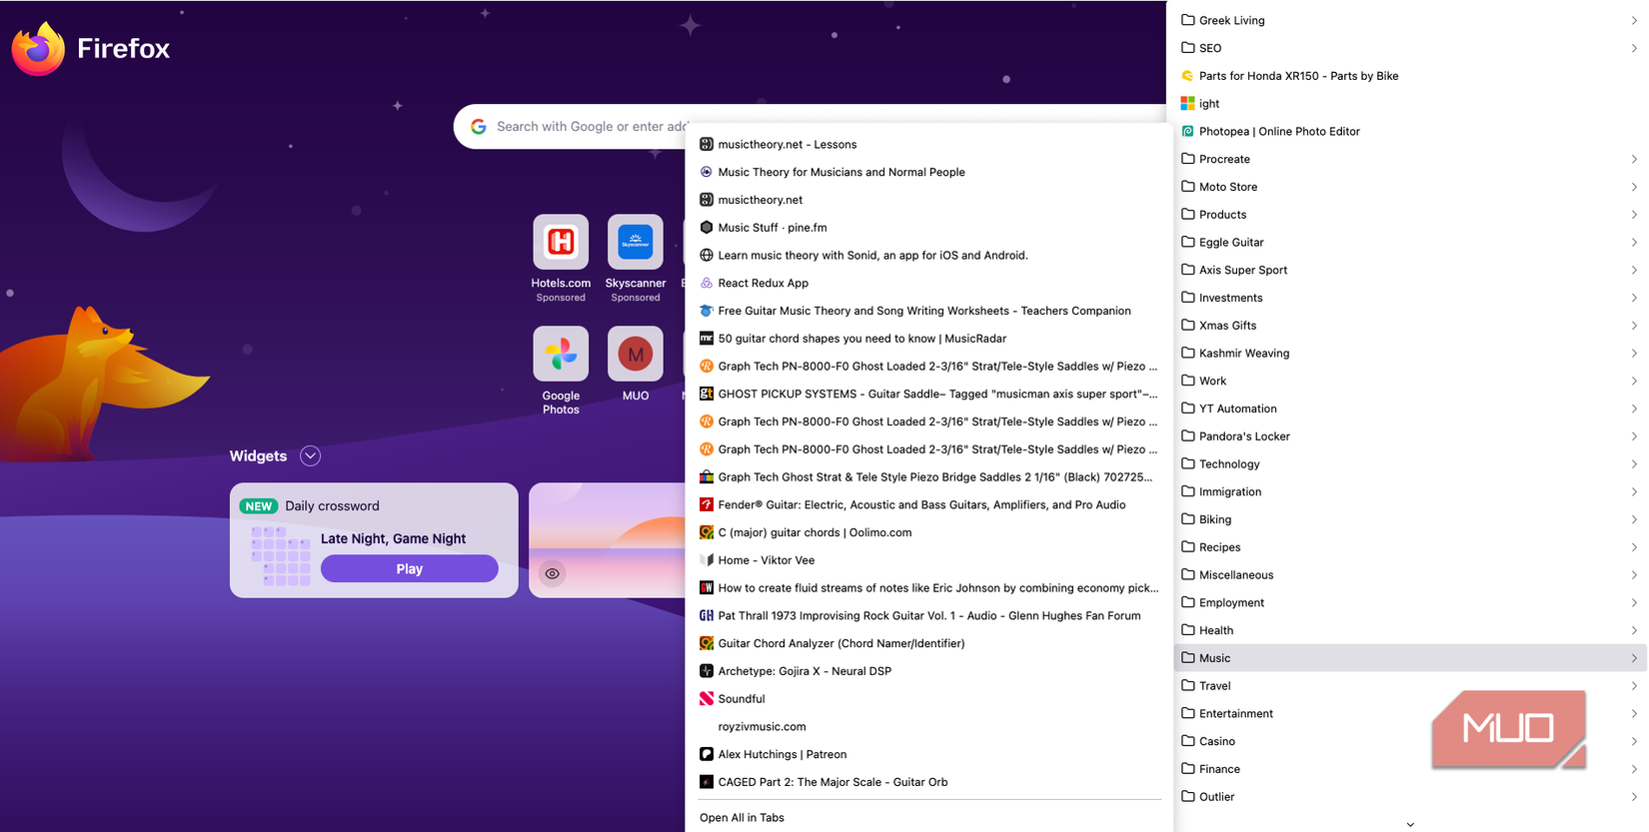Open the Xmas Gifts folder

1410,326
